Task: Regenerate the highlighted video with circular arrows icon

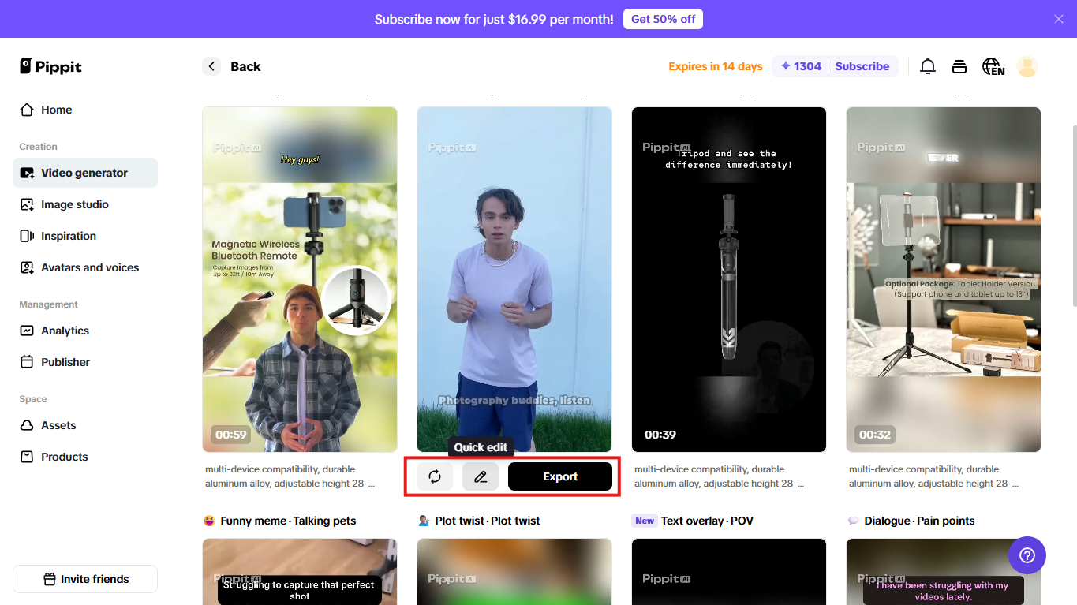Action: (x=434, y=476)
